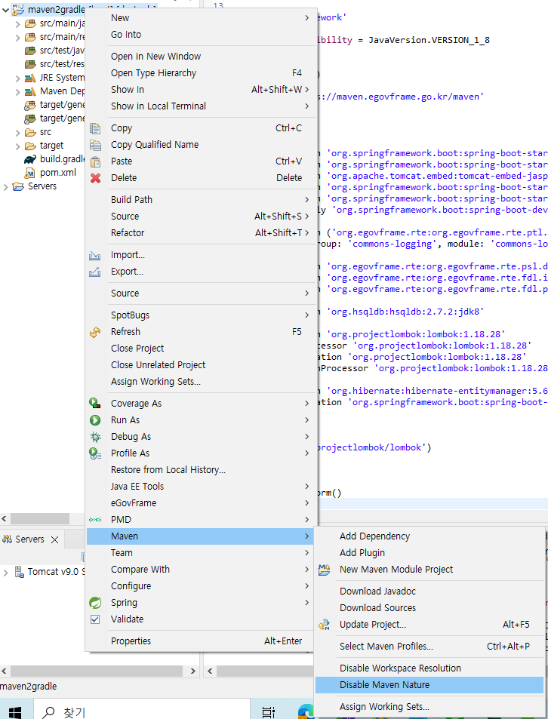Viewport: 548px width, 719px height.
Task: Click the Windows Start button
Action: point(15,711)
